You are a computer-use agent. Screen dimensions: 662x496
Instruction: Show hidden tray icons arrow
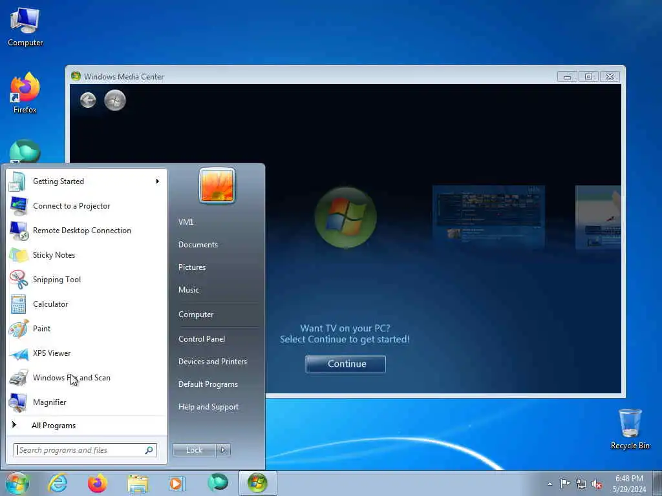click(x=550, y=484)
